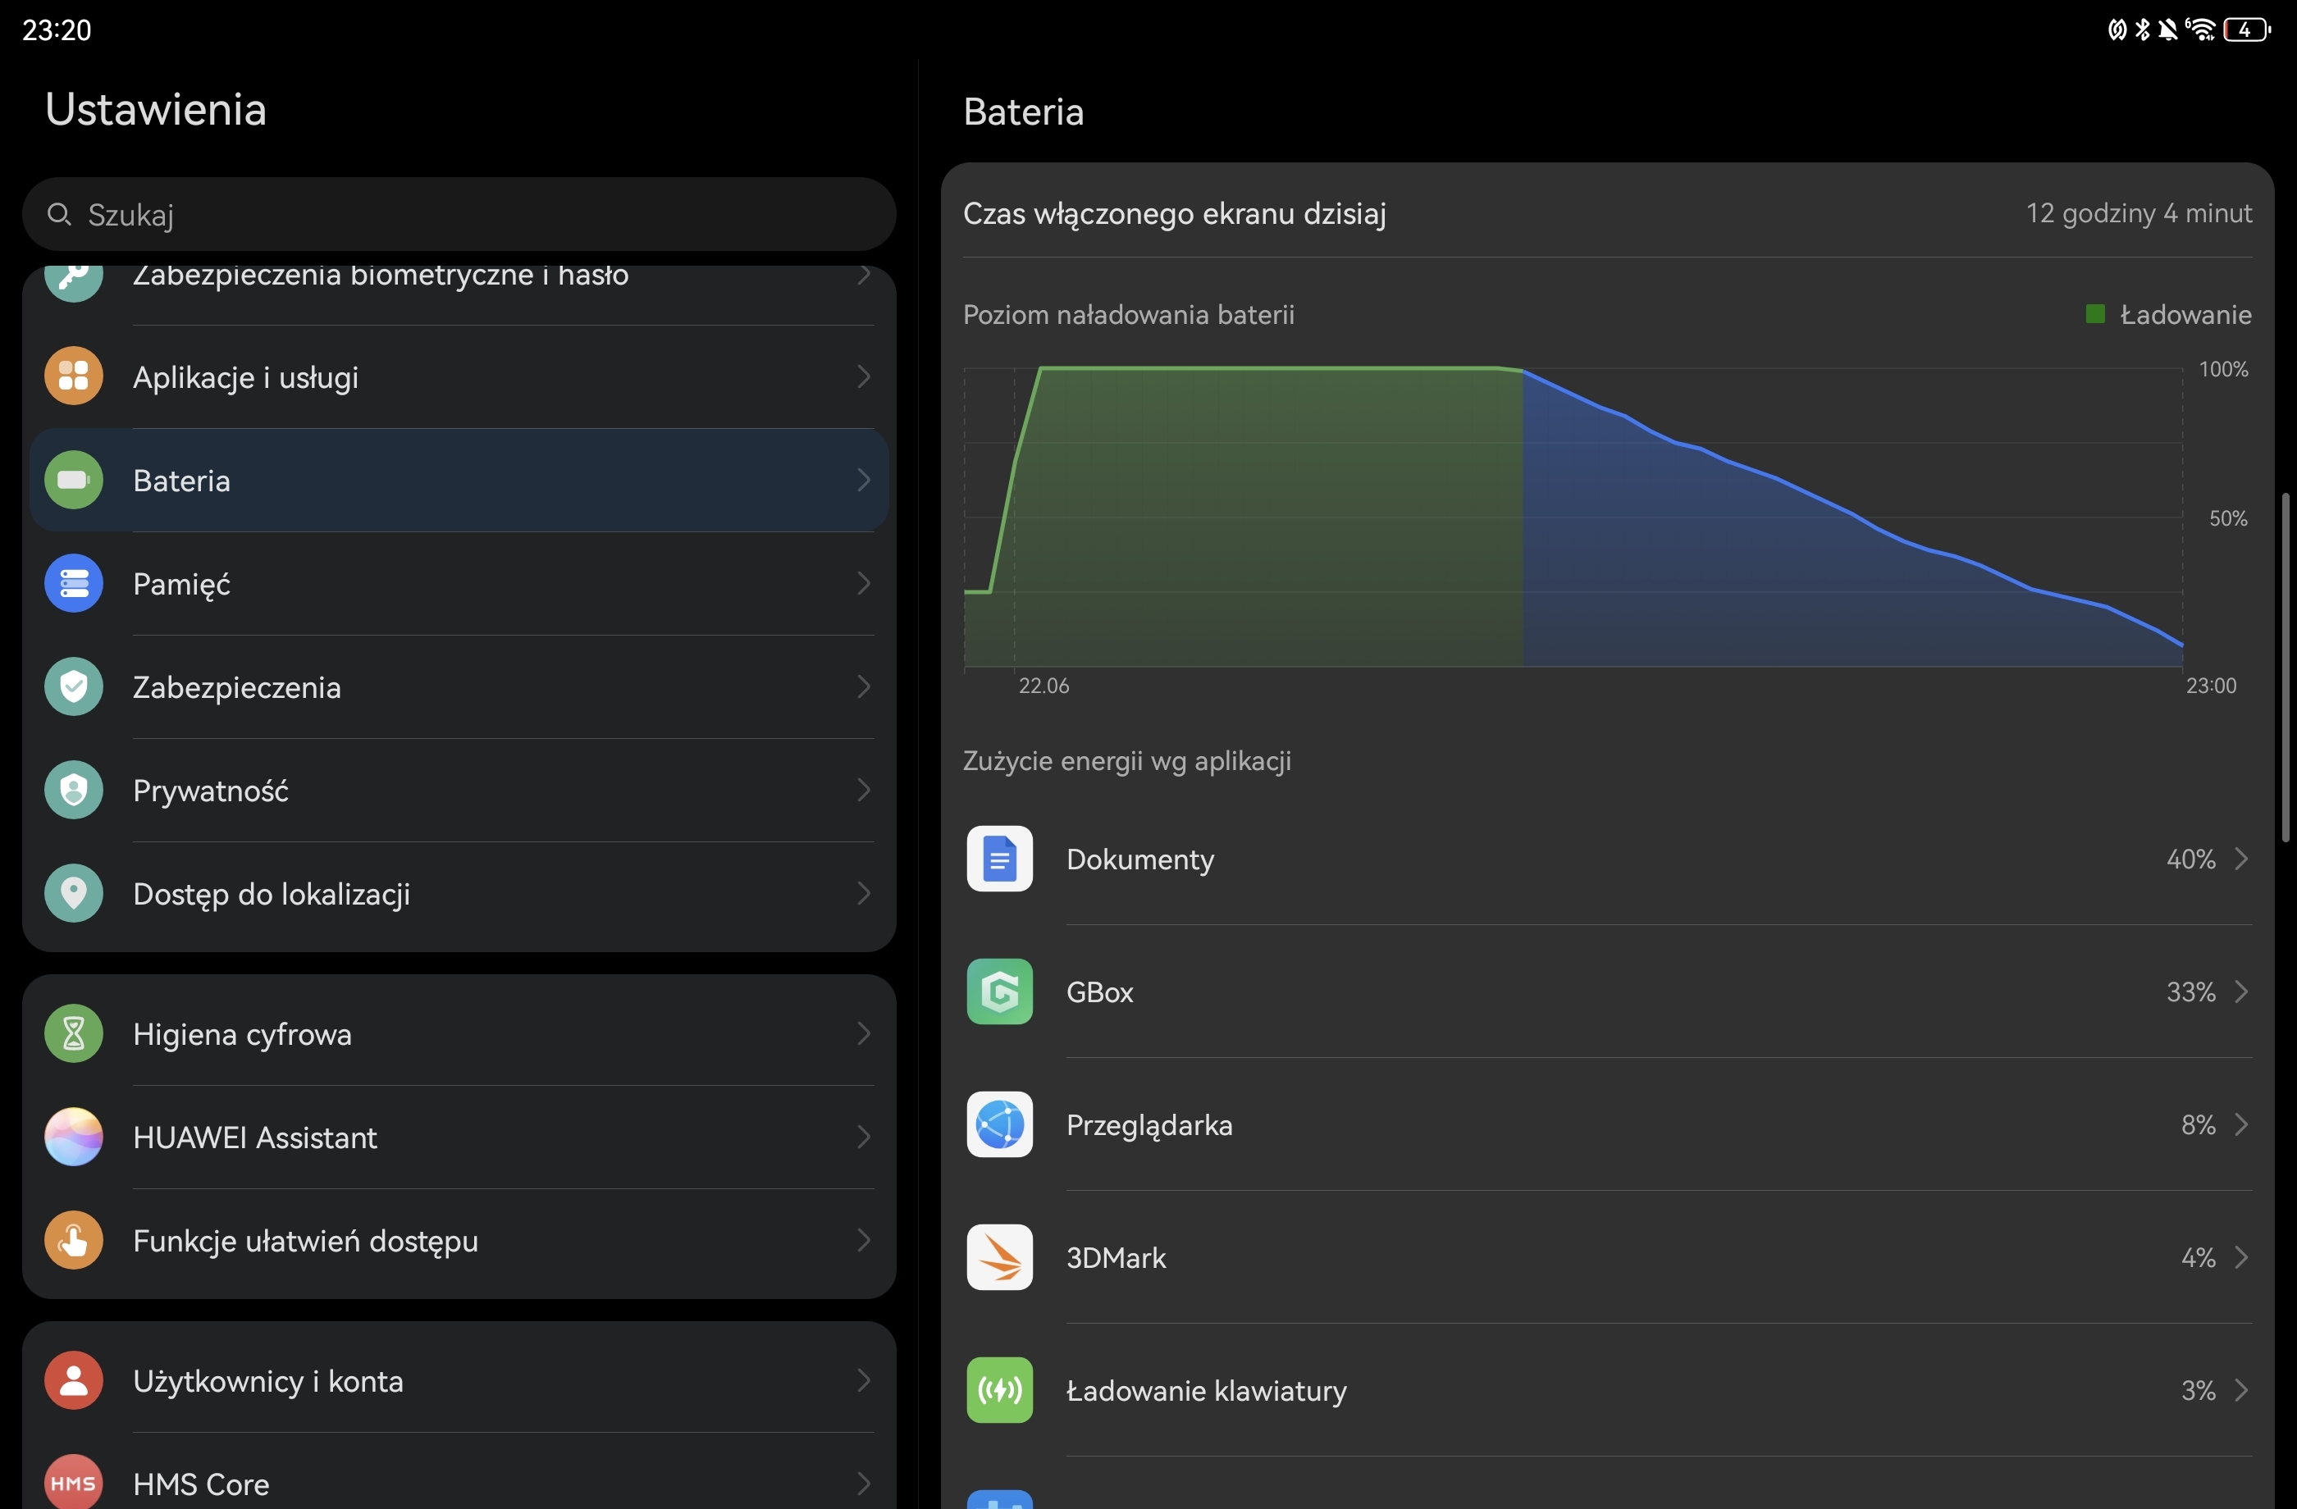The image size is (2297, 1509).
Task: Expand Ładowanie klawiatury details chevron
Action: click(x=2241, y=1389)
